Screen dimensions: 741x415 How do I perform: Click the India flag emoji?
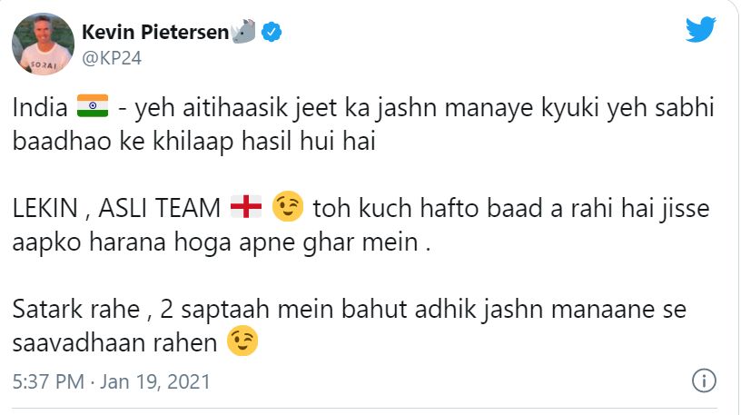click(x=93, y=106)
